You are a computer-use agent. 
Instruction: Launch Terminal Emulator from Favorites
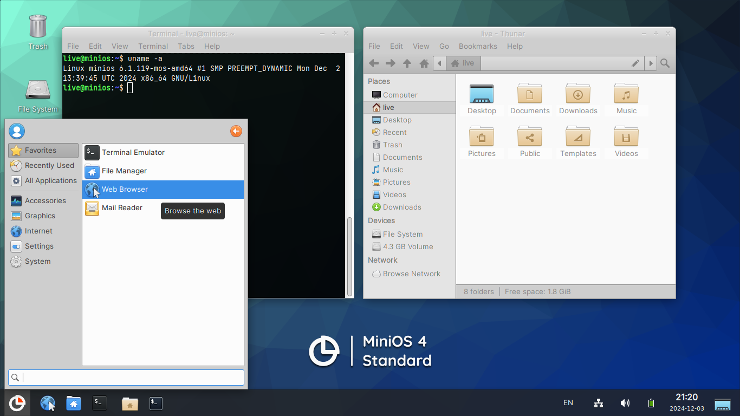click(x=133, y=153)
